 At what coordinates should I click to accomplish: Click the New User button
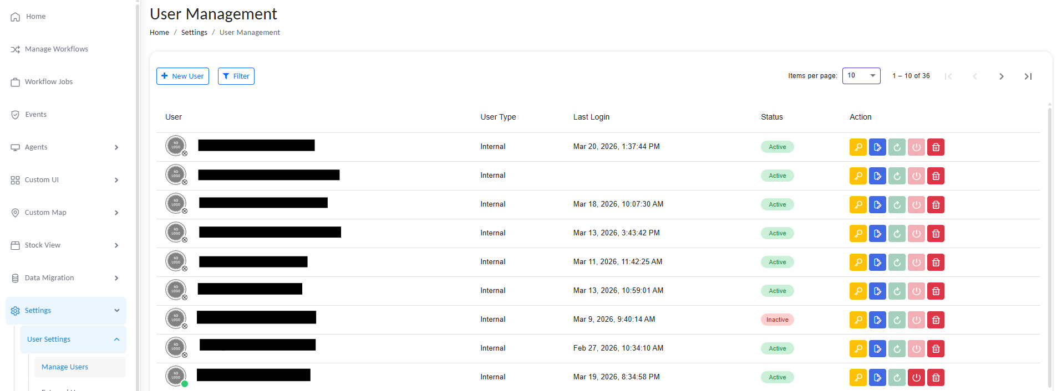point(182,76)
